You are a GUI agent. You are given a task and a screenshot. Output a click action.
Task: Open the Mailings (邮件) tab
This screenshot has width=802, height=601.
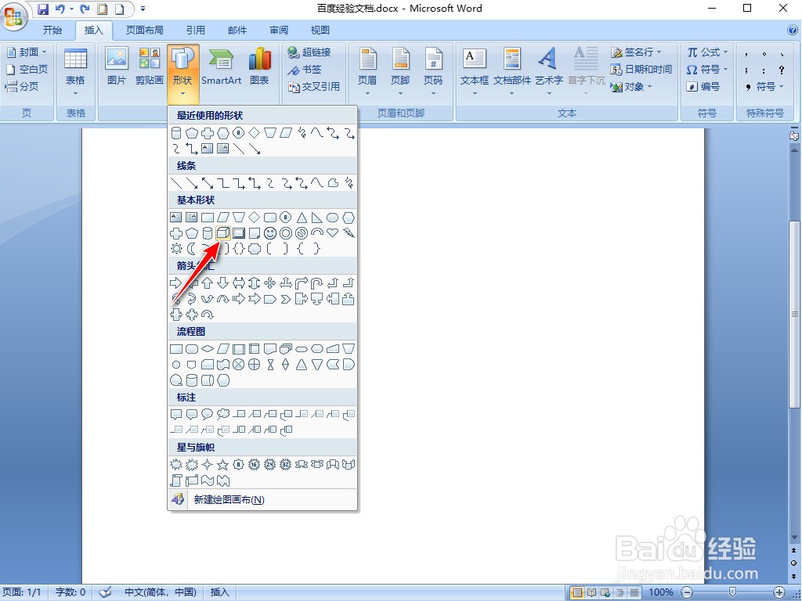(x=237, y=31)
